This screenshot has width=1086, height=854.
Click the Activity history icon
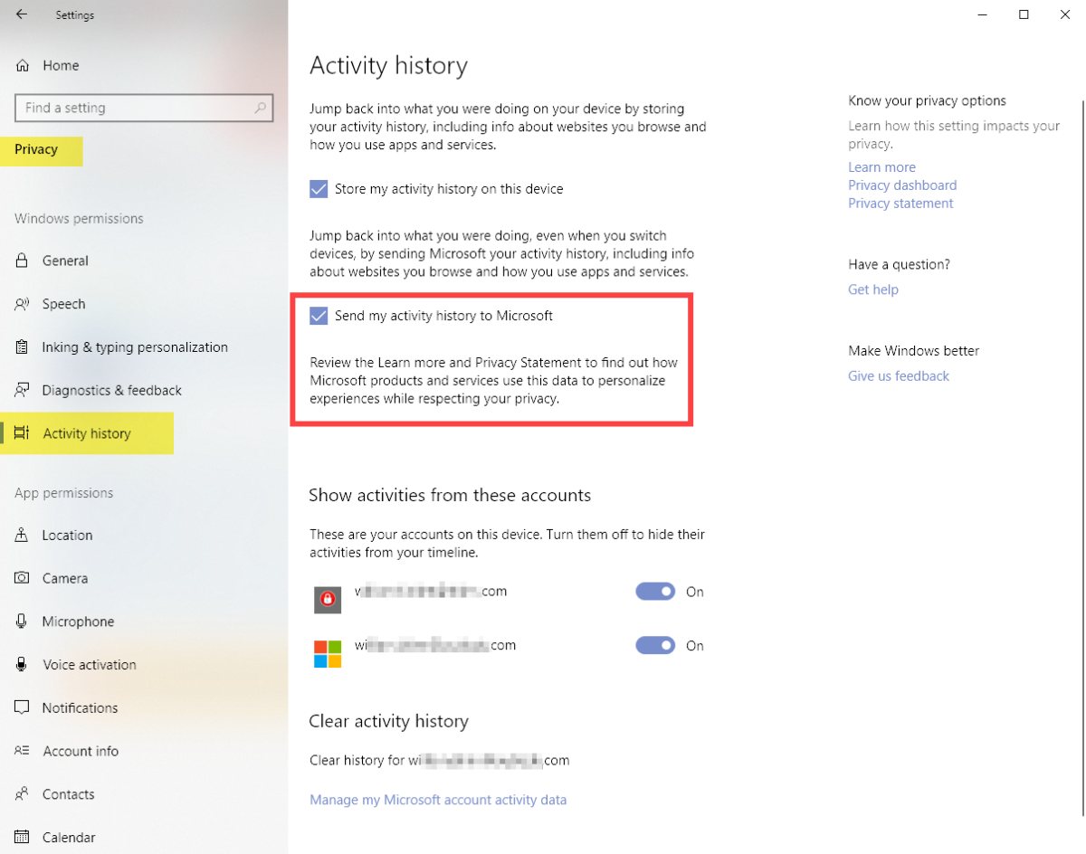pos(23,433)
